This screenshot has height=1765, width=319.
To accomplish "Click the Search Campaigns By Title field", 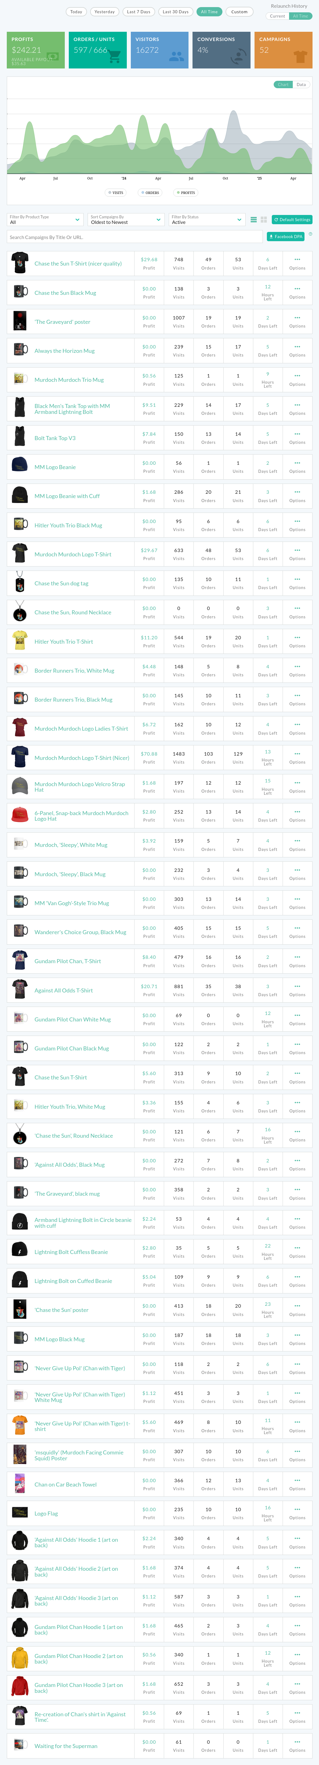I will pyautogui.click(x=135, y=237).
